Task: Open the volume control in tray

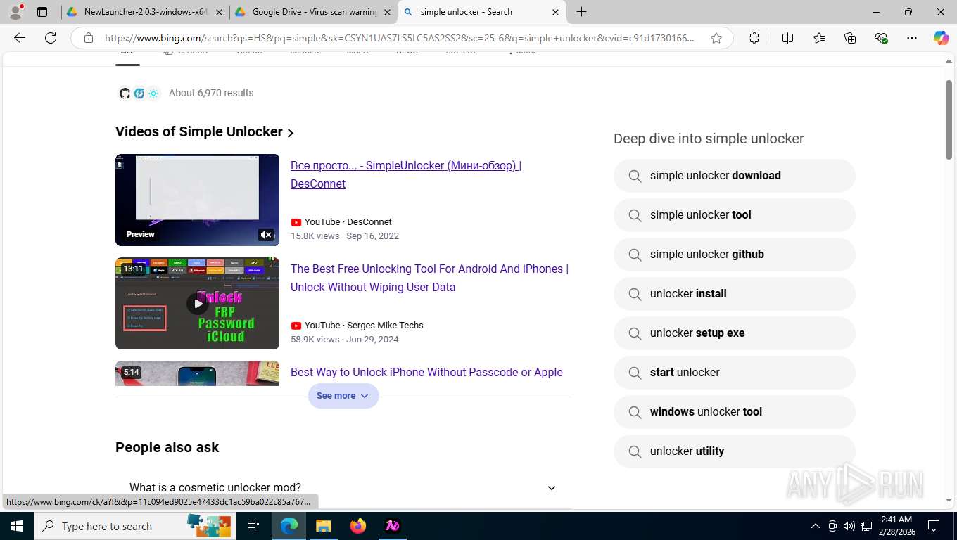Action: (x=849, y=526)
